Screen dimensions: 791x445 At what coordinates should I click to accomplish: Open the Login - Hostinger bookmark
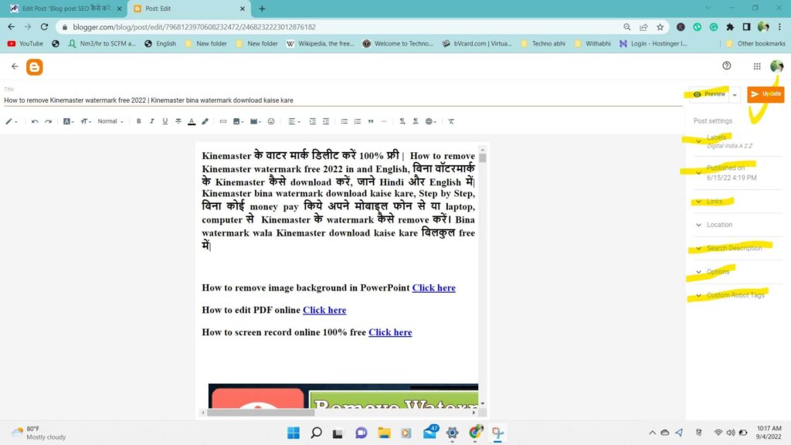654,44
